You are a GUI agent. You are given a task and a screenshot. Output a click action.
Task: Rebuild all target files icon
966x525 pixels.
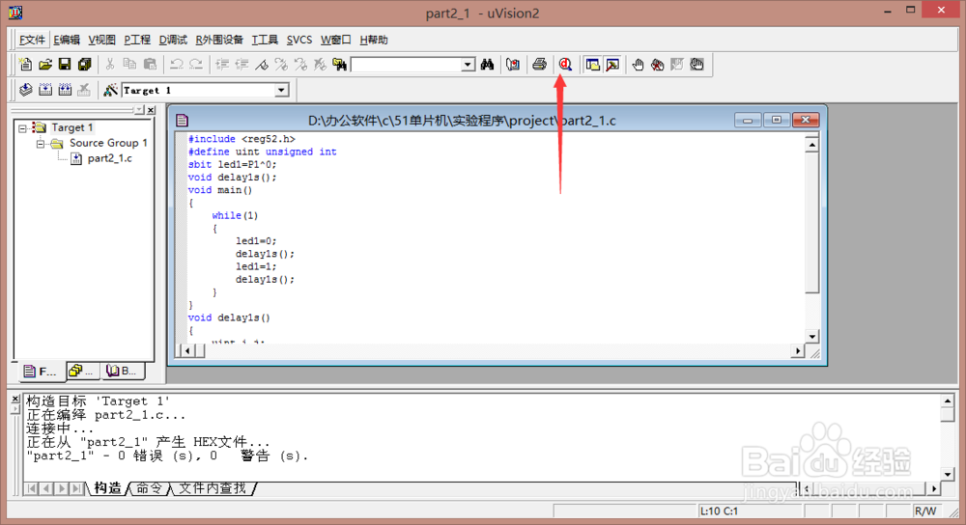tap(65, 90)
